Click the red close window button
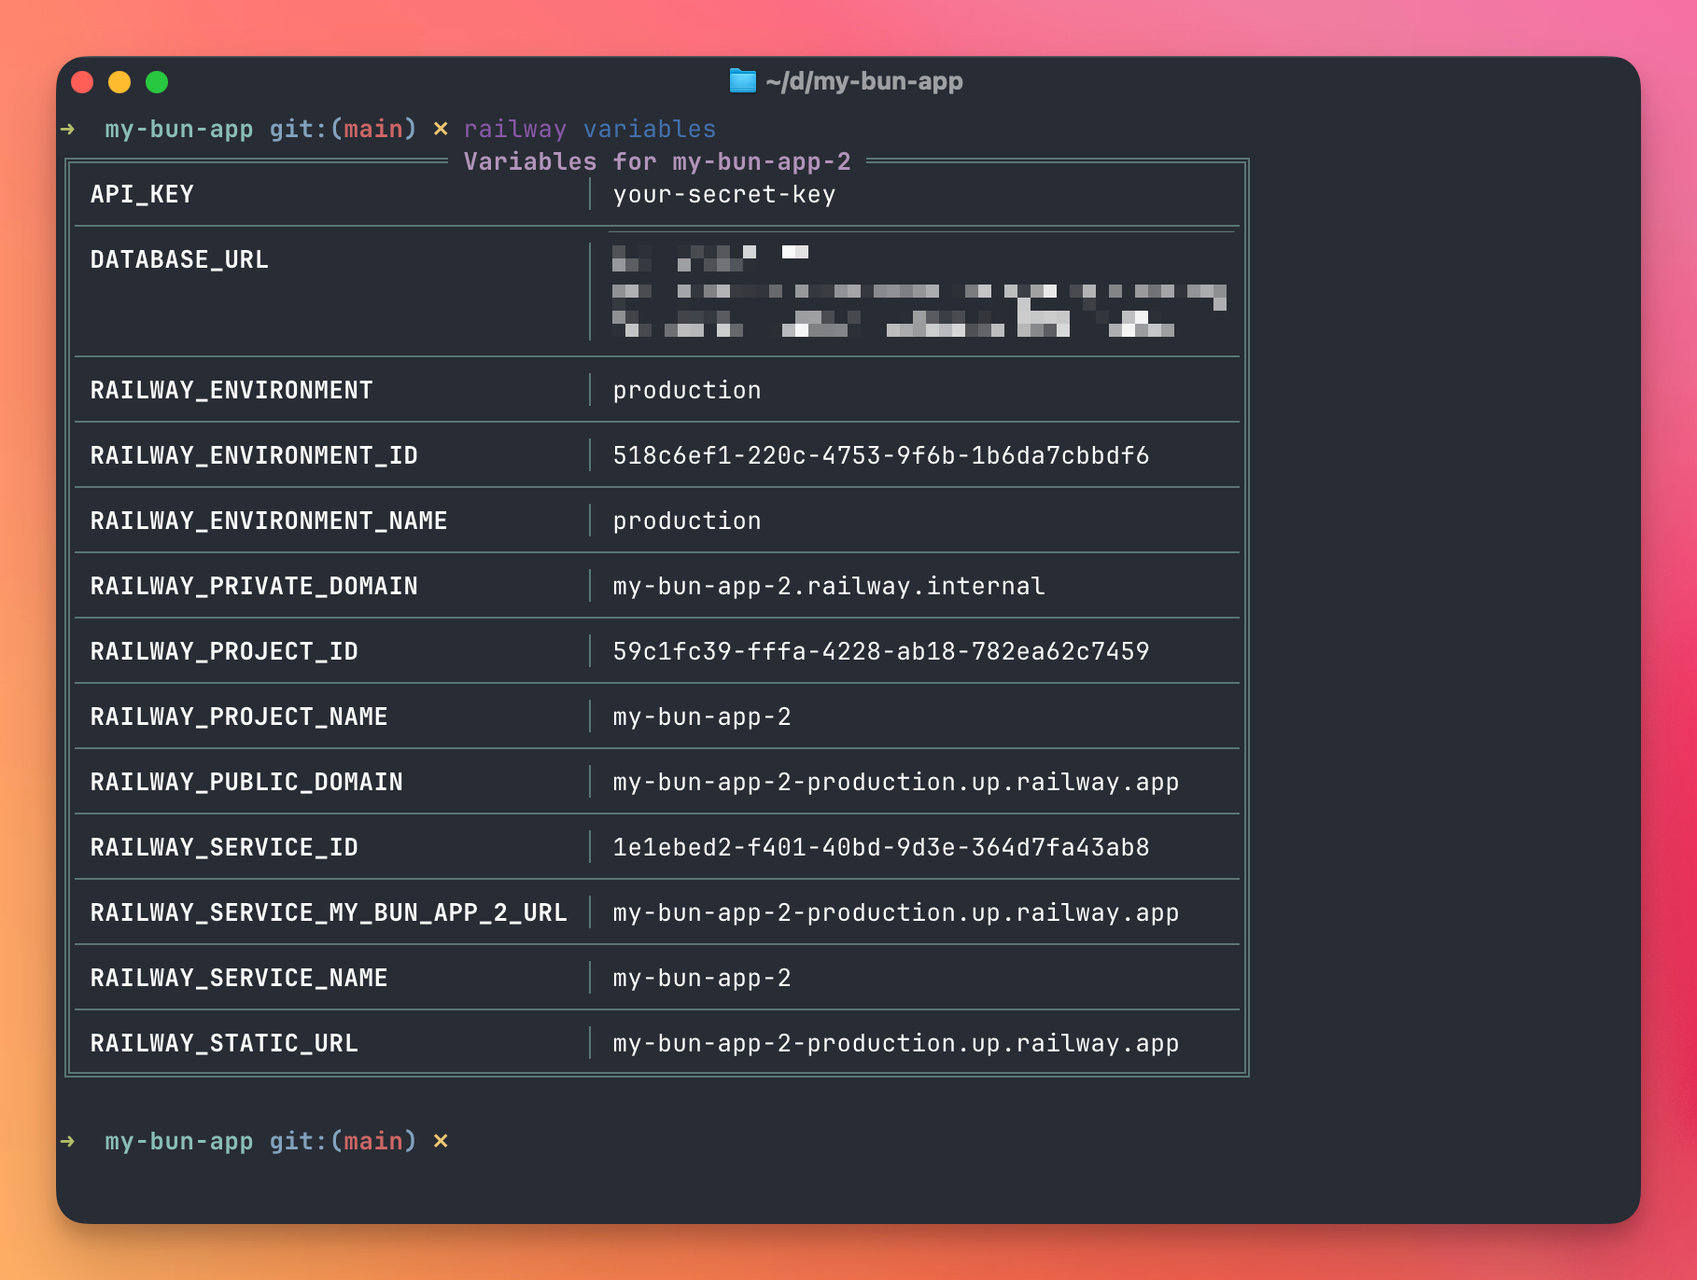Screen dimensions: 1697x1280 coord(82,82)
